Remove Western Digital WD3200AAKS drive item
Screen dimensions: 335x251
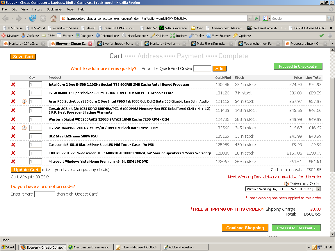(13, 119)
